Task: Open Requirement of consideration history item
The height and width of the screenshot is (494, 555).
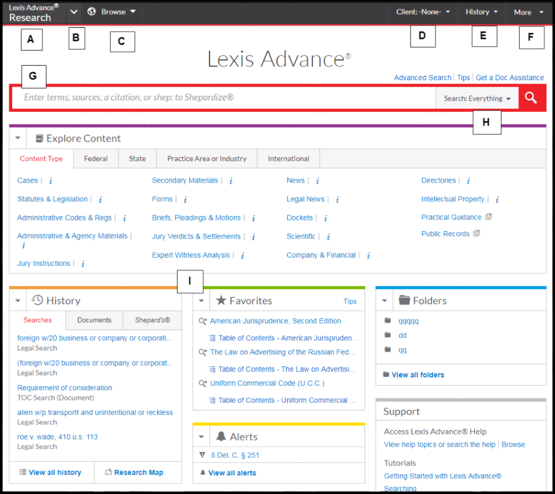Action: pos(65,388)
